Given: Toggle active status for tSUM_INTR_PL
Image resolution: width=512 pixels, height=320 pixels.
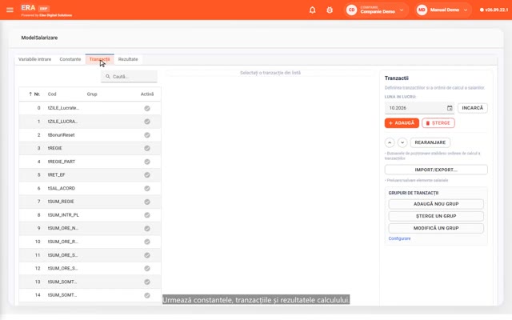Looking at the screenshot, I should pos(147,215).
